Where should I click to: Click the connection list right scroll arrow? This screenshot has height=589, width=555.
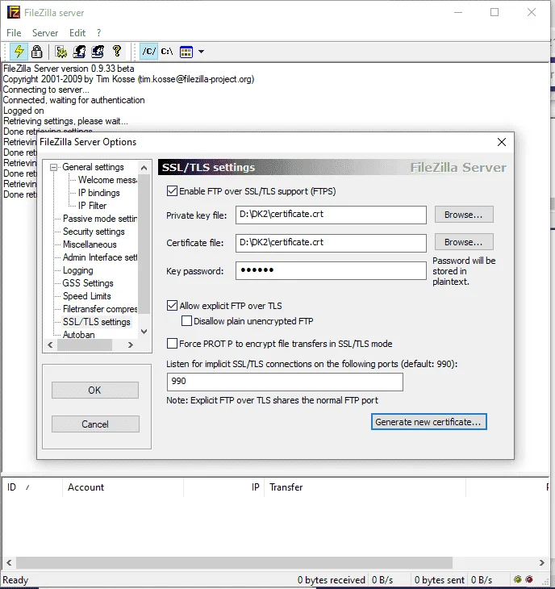[541, 562]
